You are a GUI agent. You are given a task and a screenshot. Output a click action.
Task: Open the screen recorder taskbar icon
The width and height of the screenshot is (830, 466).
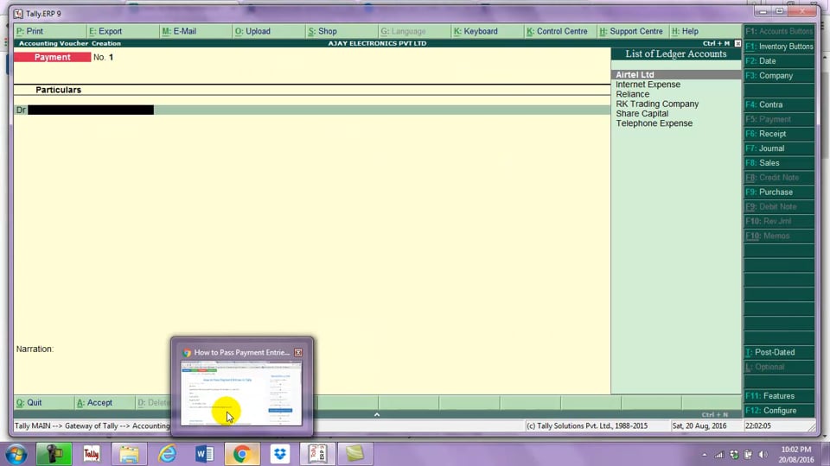pyautogui.click(x=54, y=454)
